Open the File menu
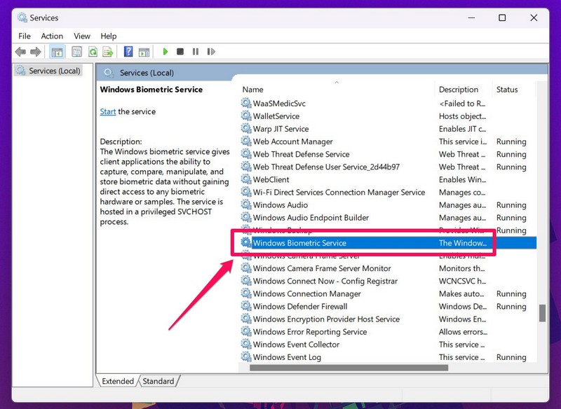Screen dimensions: 561x409 (x=25, y=36)
